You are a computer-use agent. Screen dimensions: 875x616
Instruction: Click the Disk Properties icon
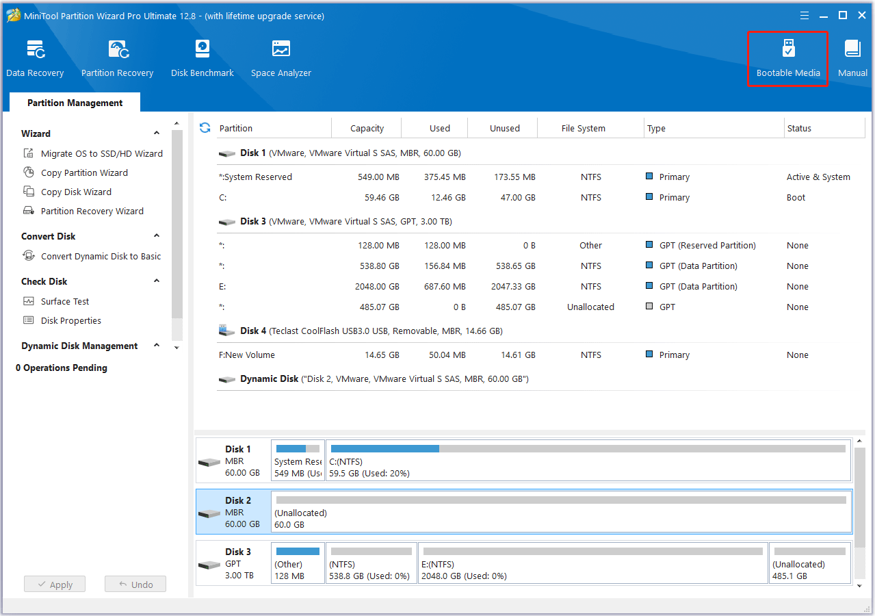(29, 320)
